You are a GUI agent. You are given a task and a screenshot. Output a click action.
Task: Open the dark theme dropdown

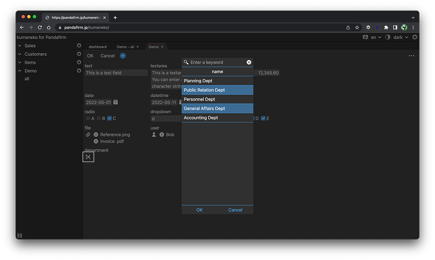pos(400,37)
